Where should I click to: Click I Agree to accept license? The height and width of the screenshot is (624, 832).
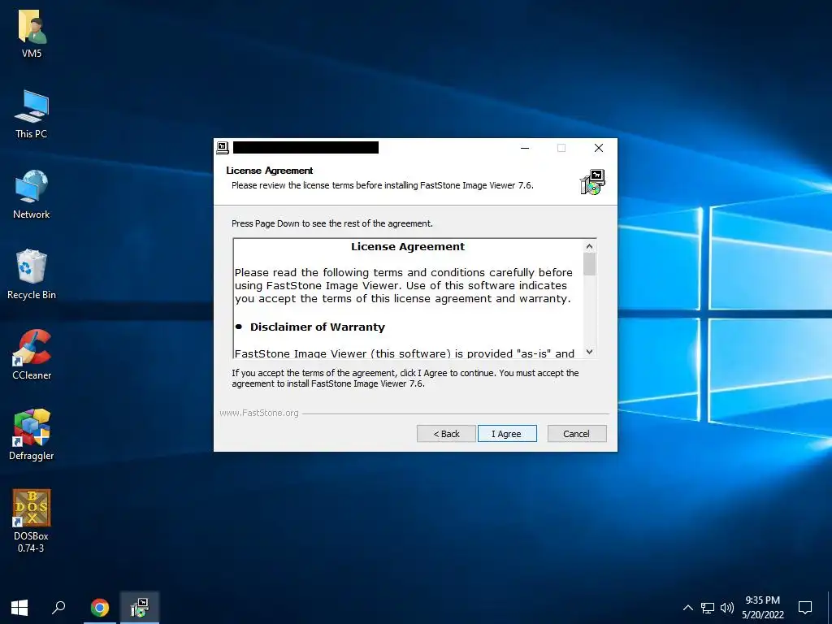pos(507,434)
